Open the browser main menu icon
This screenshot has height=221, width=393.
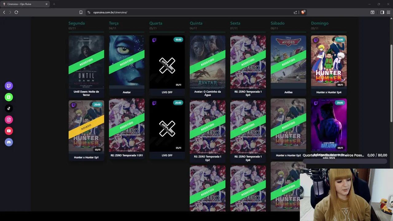(x=388, y=12)
